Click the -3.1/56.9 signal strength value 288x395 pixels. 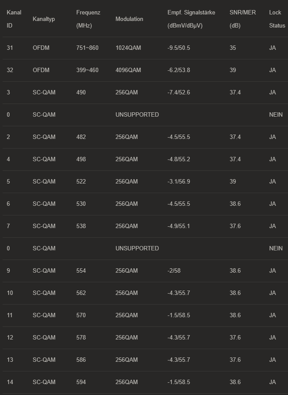click(x=178, y=182)
